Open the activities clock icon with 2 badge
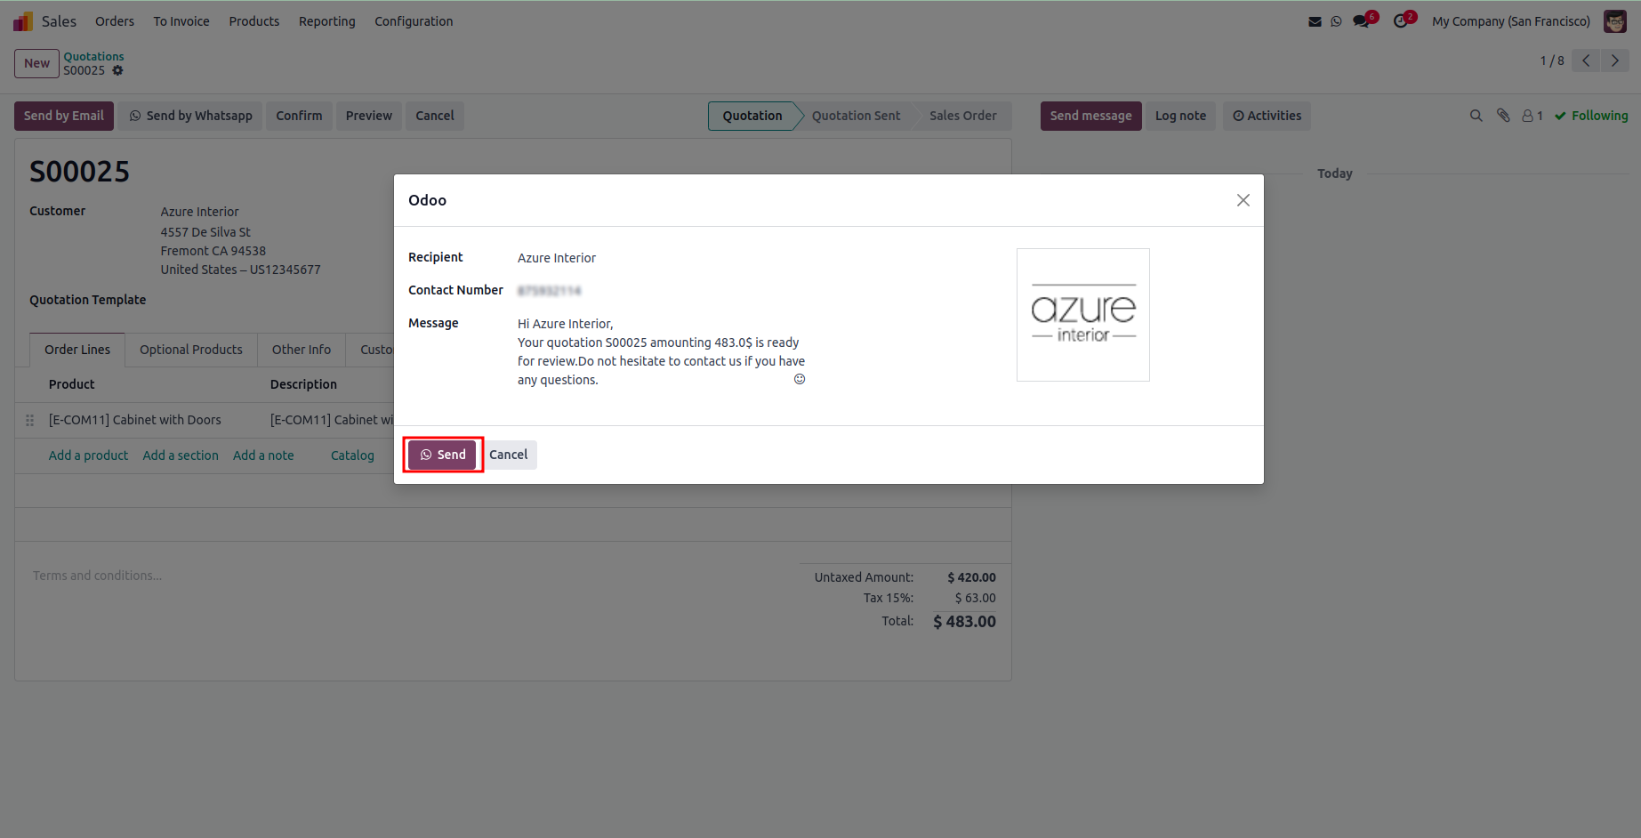 pyautogui.click(x=1401, y=21)
